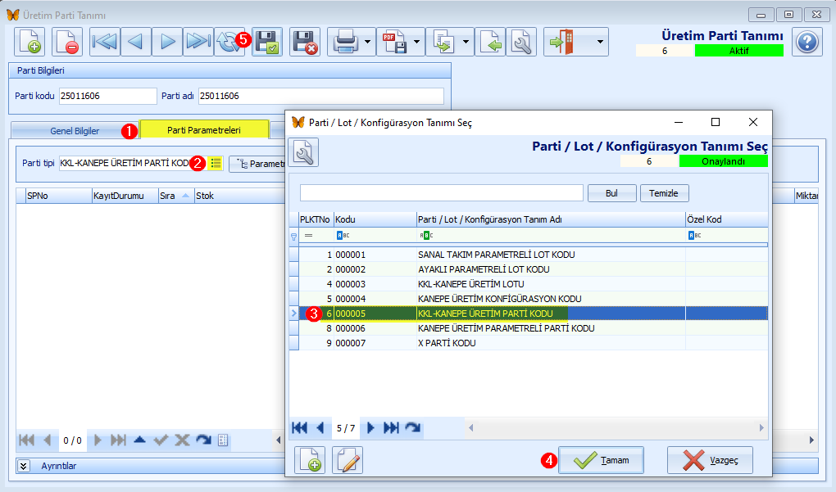This screenshot has height=492, width=836.
Task: Open the printer dropdown arrow
Action: 368,42
